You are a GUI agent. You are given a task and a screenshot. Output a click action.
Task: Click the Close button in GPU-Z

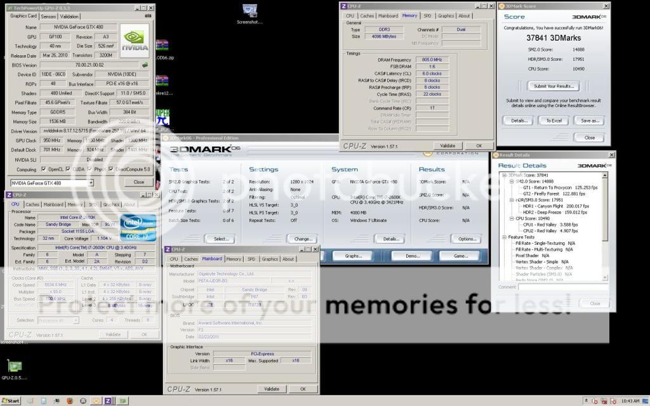point(139,182)
